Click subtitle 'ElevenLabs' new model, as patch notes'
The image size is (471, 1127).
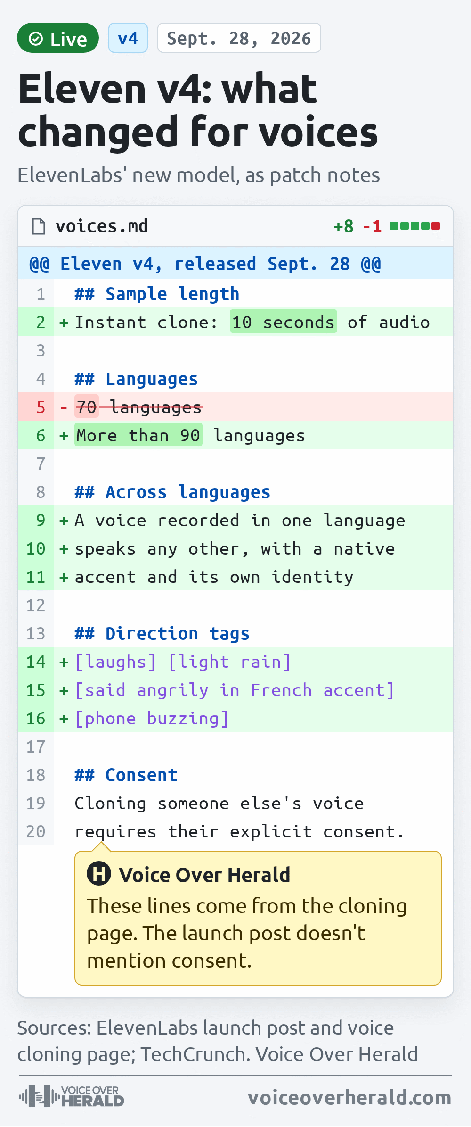coord(199,175)
